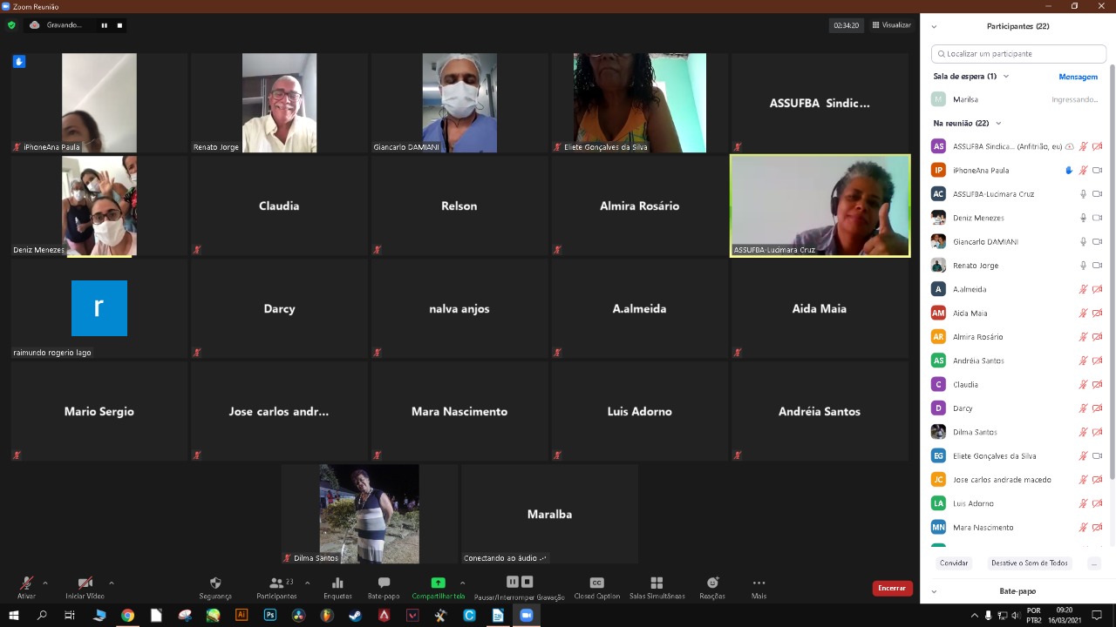Switch layout using Visualizar menu
Screen dimensions: 1116x627
[x=891, y=25]
